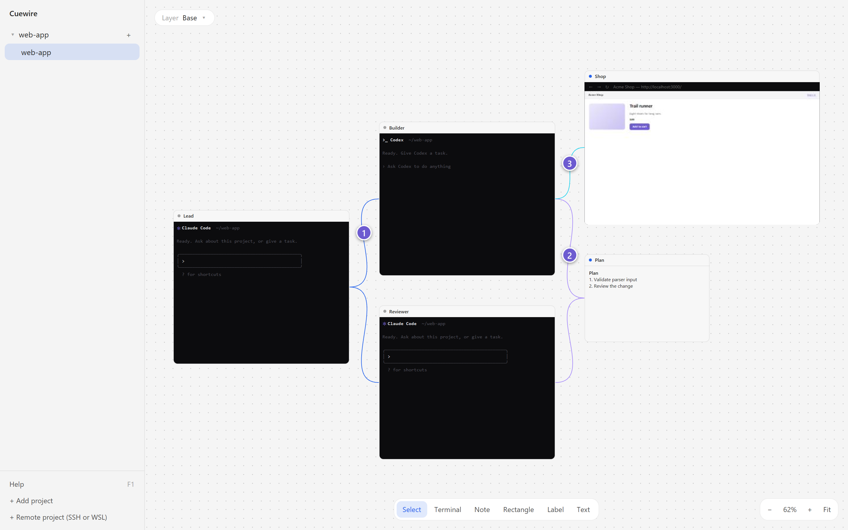Focus the Reviewer terminal prompt input
Viewport: 848px width, 530px height.
[x=445, y=357]
